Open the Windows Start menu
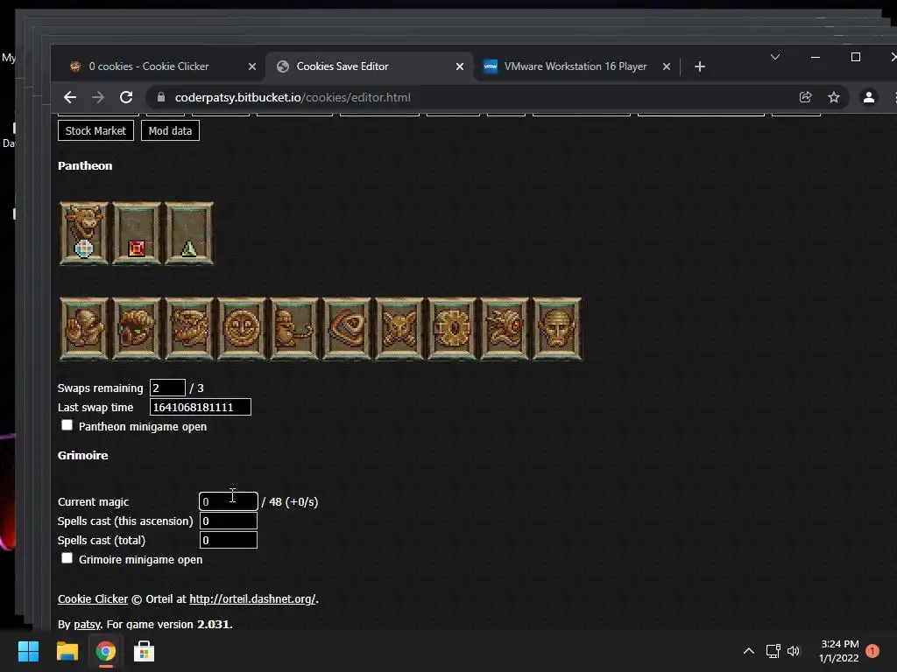The width and height of the screenshot is (897, 672). [x=28, y=651]
